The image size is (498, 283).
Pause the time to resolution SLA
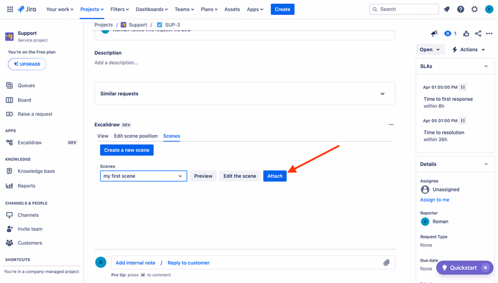(x=463, y=121)
